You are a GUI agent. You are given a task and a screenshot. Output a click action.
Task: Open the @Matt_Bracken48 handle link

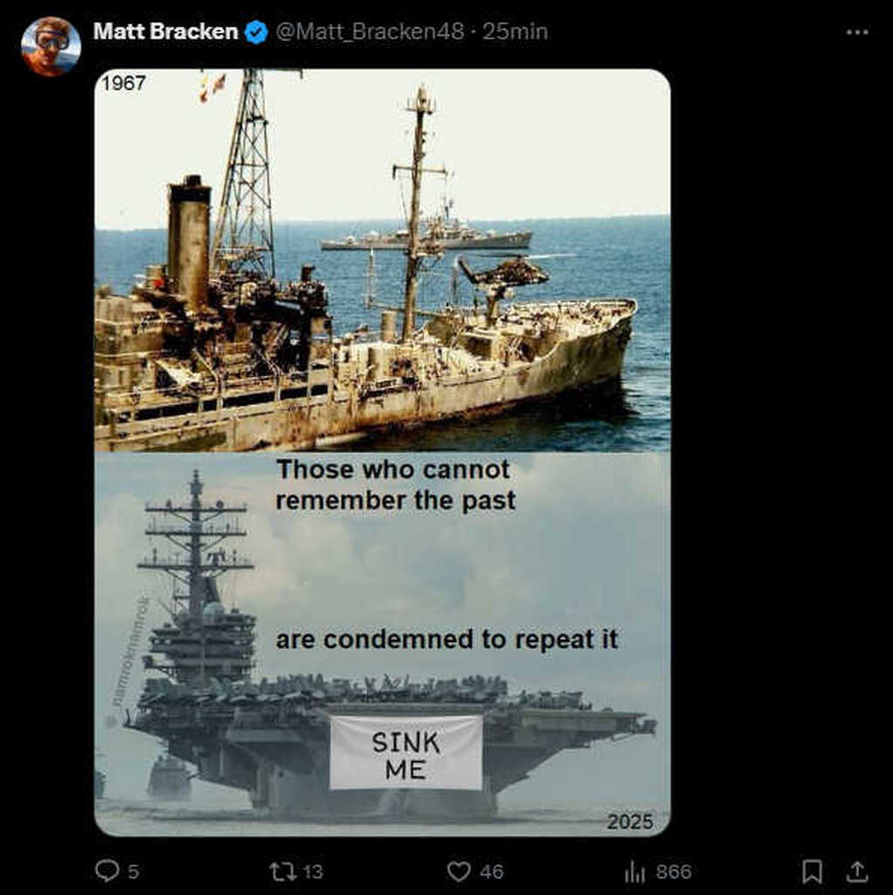[370, 31]
